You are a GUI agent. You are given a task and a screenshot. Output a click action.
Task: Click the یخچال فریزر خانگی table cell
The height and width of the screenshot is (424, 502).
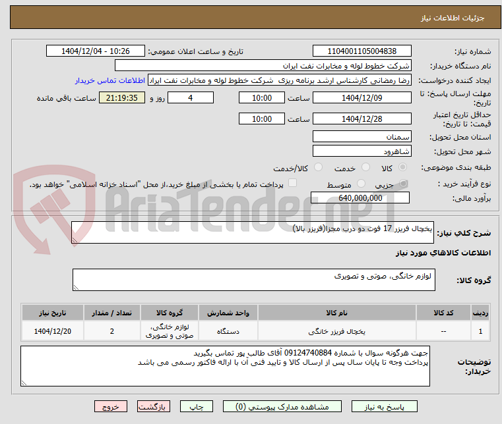coord(337,331)
